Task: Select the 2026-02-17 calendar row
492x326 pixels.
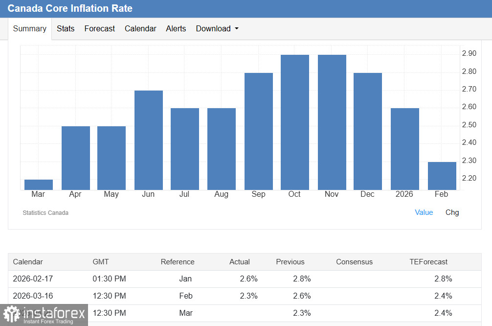Action: tap(245, 279)
